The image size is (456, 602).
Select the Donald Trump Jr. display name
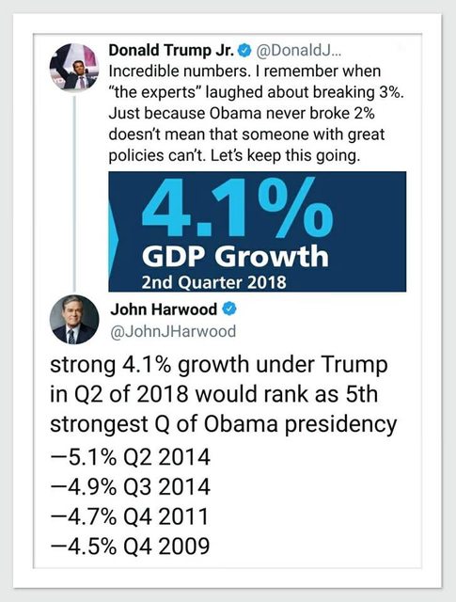coord(171,50)
